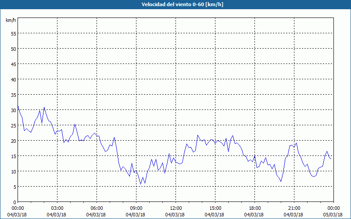The image size is (351, 219).
Task: Click the 21:00 time axis label
Action: [294, 208]
